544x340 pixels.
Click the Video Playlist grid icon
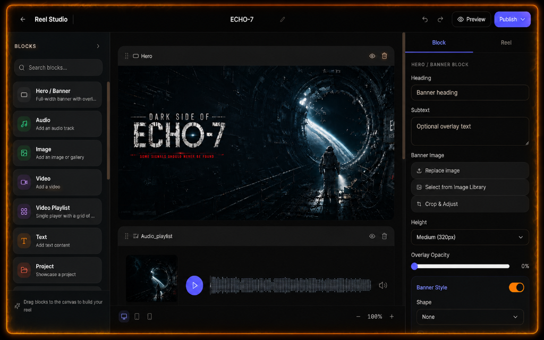coord(24,211)
